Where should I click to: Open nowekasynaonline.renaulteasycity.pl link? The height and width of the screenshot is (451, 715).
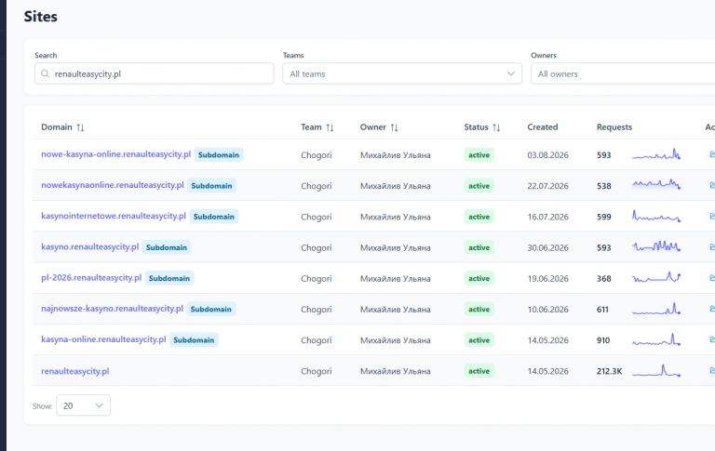coord(112,185)
